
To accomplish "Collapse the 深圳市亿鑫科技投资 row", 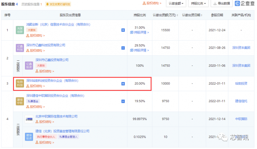I will (123, 48).
